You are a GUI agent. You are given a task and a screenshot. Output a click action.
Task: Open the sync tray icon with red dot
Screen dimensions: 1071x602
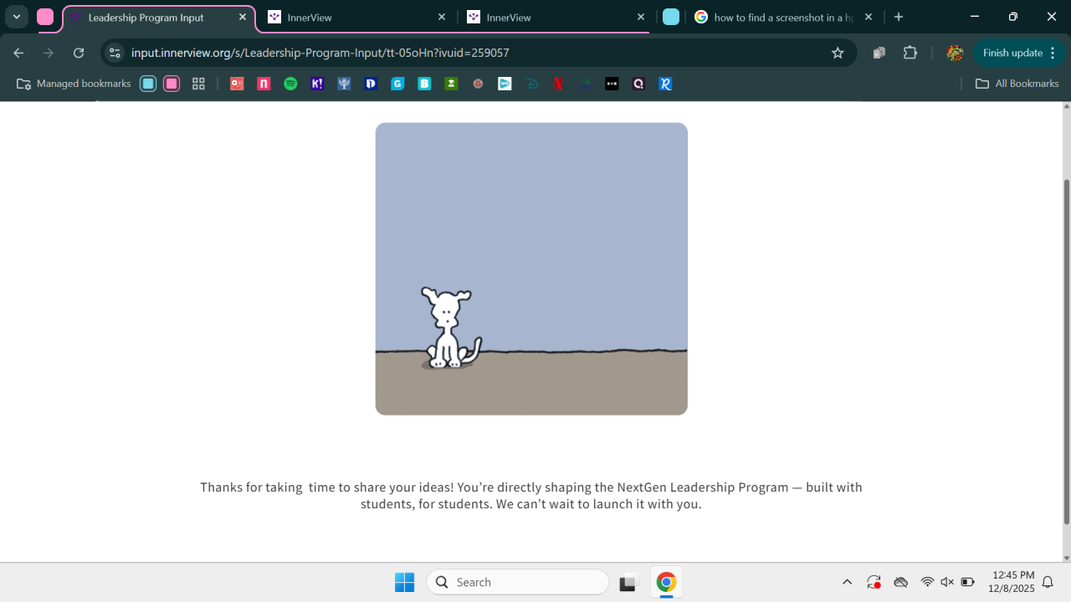(874, 582)
